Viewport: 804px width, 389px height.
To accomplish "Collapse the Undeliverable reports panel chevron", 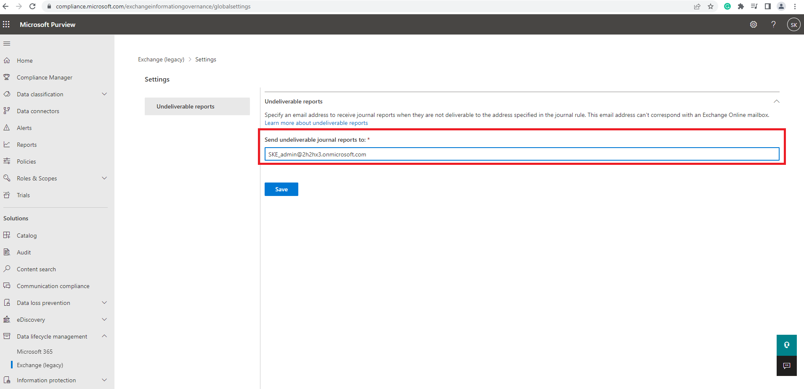I will (776, 101).
